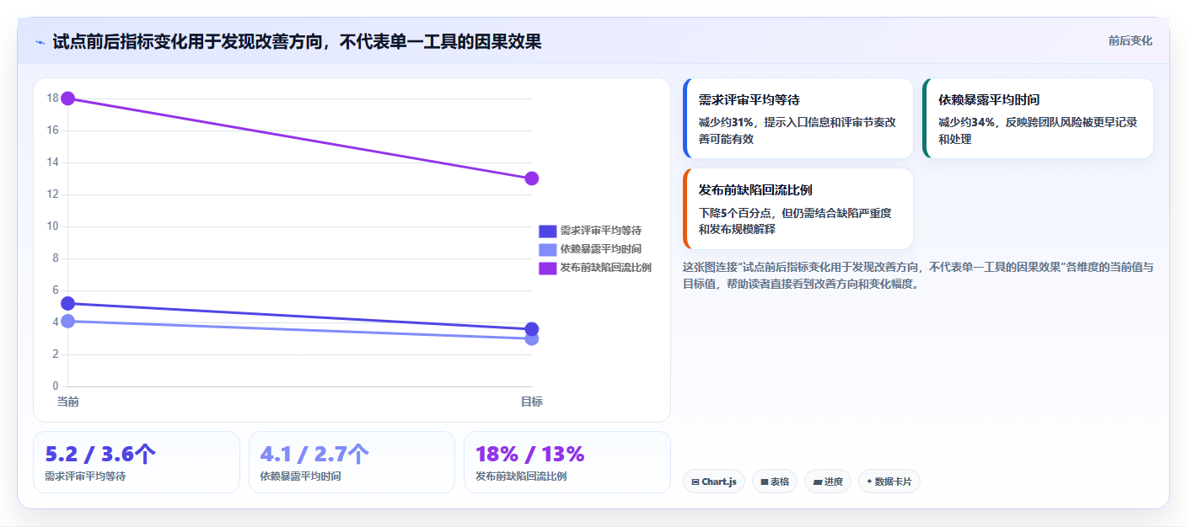
Task: Click the main title 试点前后指标变化
Action: [297, 42]
